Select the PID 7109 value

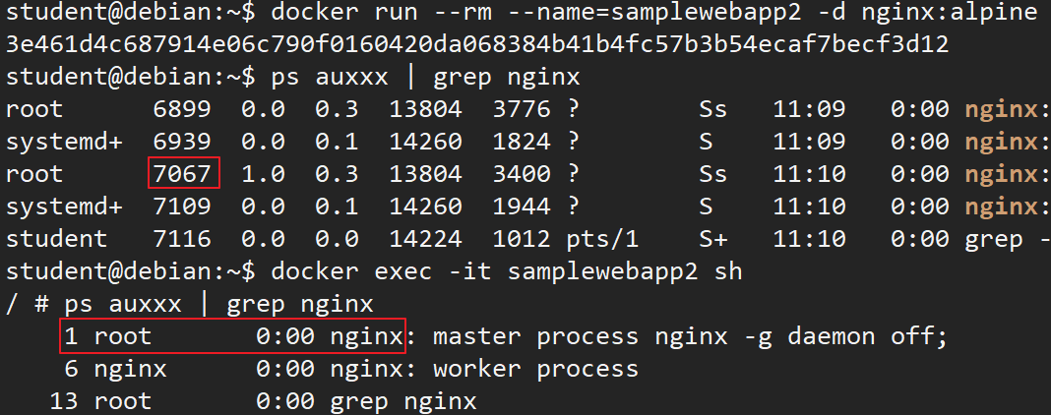point(182,207)
